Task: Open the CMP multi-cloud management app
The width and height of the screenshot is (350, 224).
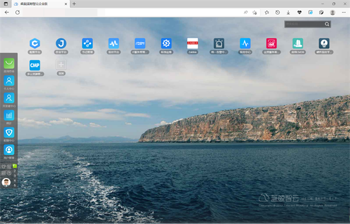Action: [x=35, y=65]
